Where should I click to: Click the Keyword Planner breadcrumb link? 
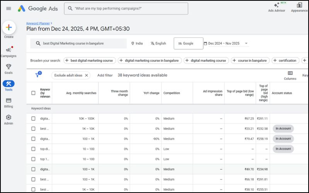tap(38, 23)
